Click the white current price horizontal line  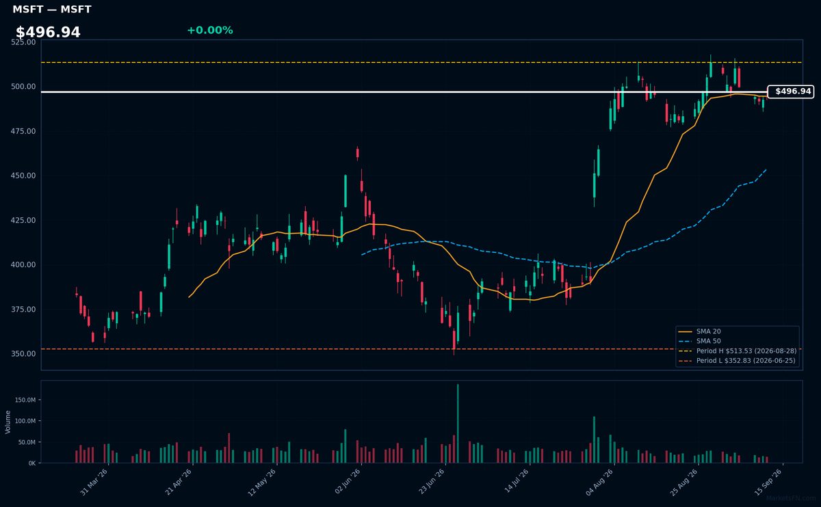point(404,92)
